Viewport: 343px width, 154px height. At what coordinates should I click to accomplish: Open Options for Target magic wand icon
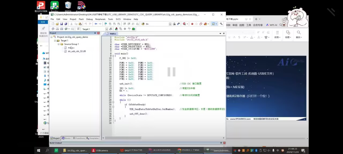(111, 29)
